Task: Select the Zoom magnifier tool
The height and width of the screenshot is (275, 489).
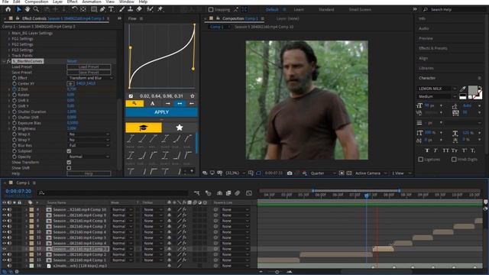Action: pyautogui.click(x=36, y=9)
